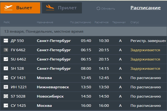This screenshot has width=167, height=111.
Task: Click the Статус column header
Action: pos(135,22)
